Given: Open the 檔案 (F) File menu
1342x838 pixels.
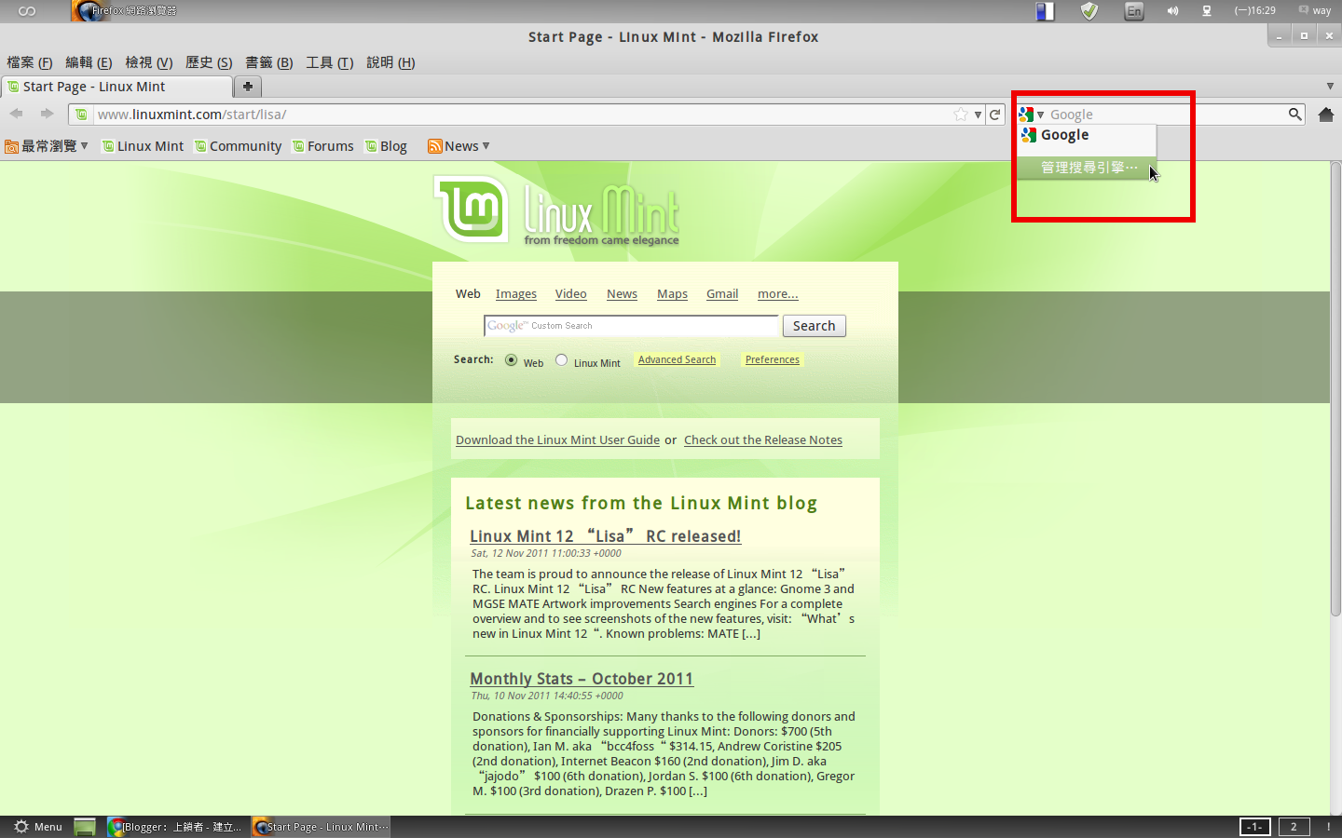Looking at the screenshot, I should pyautogui.click(x=30, y=62).
